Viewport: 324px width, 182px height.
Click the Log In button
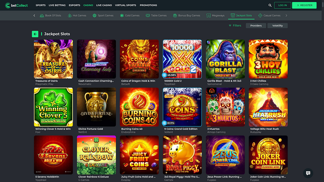coord(282,5)
